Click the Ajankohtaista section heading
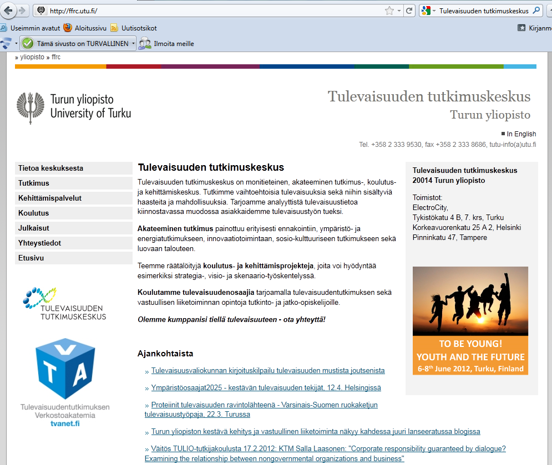The height and width of the screenshot is (465, 552). (x=165, y=354)
